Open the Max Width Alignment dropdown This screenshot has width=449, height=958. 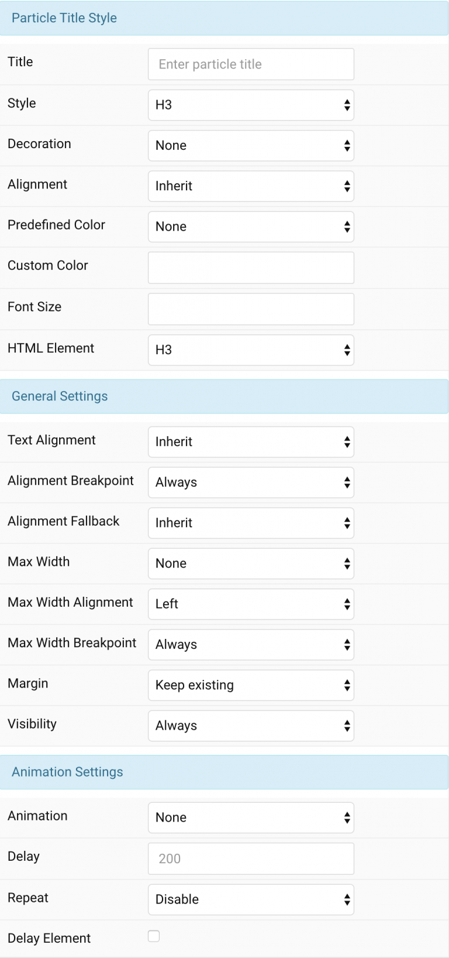(x=251, y=604)
